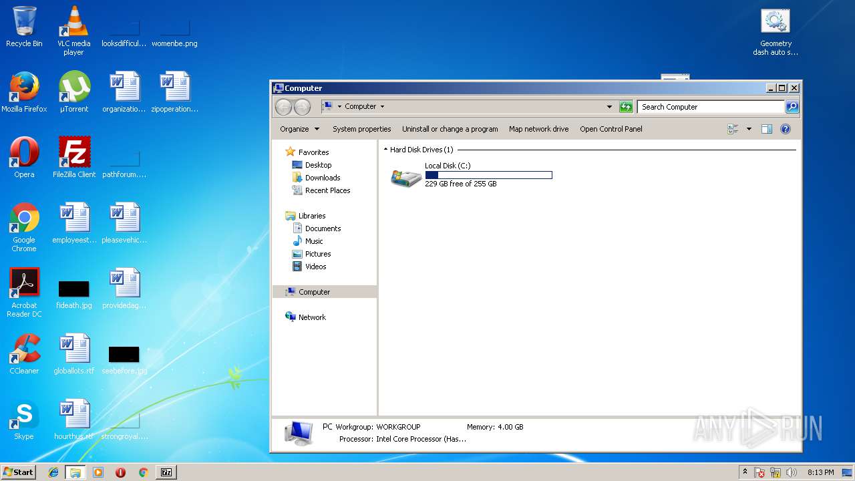The image size is (855, 481).
Task: Click the Search Computer input field
Action: pyautogui.click(x=711, y=107)
